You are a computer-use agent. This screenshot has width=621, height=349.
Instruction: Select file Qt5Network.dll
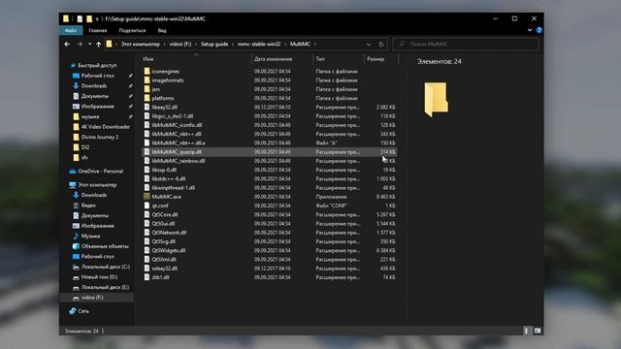169,233
